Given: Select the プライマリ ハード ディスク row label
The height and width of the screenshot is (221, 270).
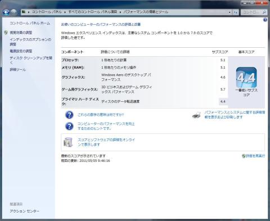Looking at the screenshot, I should point(80,101).
